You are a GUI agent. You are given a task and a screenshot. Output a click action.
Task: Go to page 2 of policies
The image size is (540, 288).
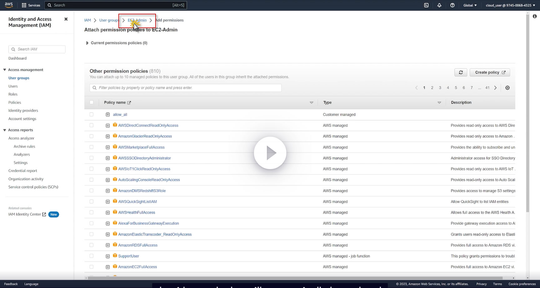(x=432, y=88)
